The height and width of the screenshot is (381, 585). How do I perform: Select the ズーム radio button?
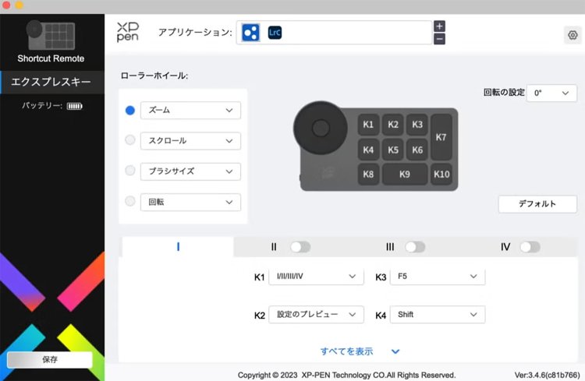click(130, 111)
